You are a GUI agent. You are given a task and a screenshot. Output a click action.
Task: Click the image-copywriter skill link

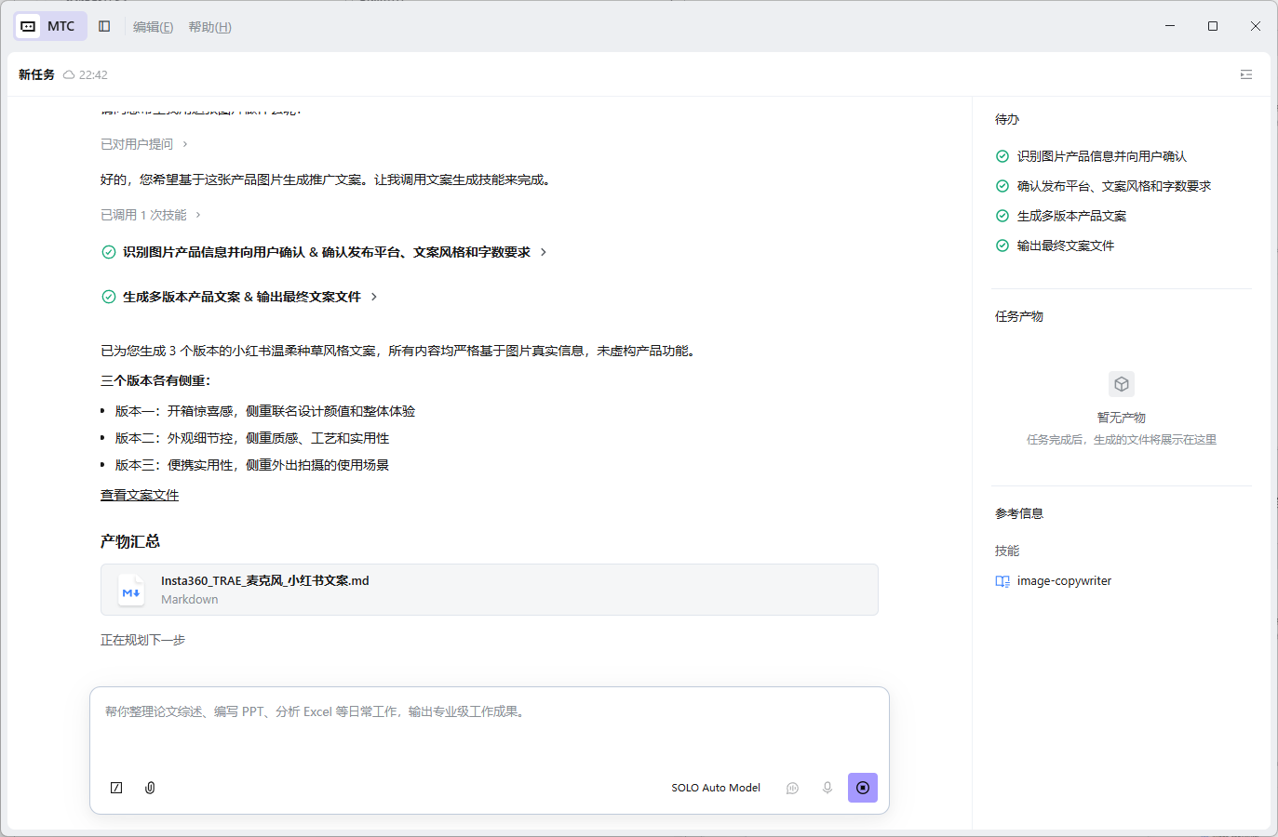point(1064,581)
